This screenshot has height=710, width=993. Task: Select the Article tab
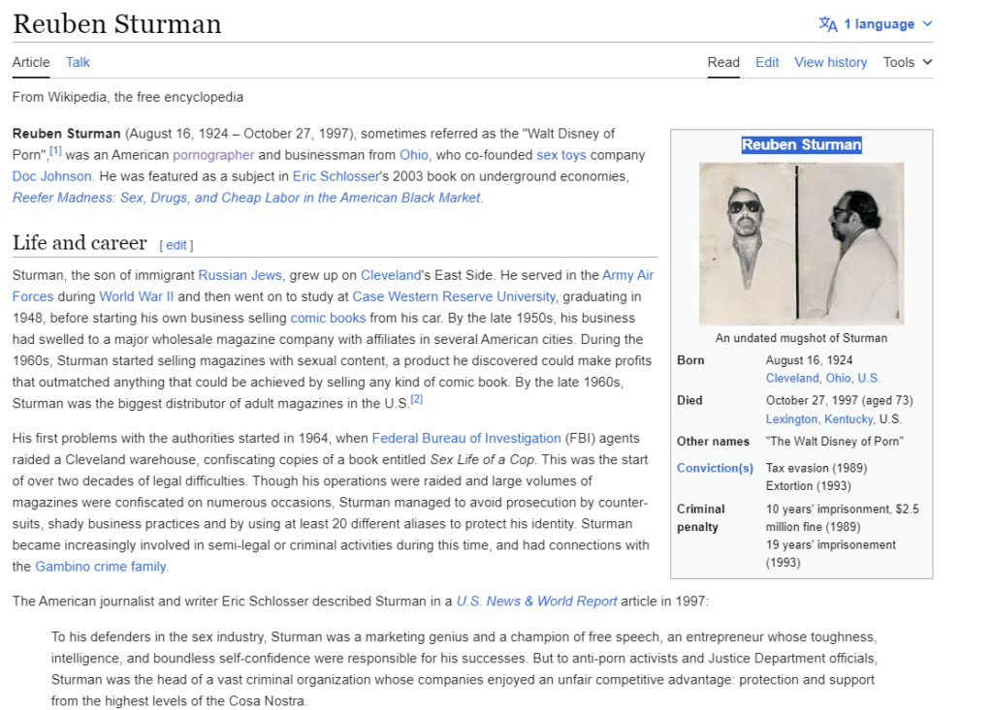coord(31,62)
